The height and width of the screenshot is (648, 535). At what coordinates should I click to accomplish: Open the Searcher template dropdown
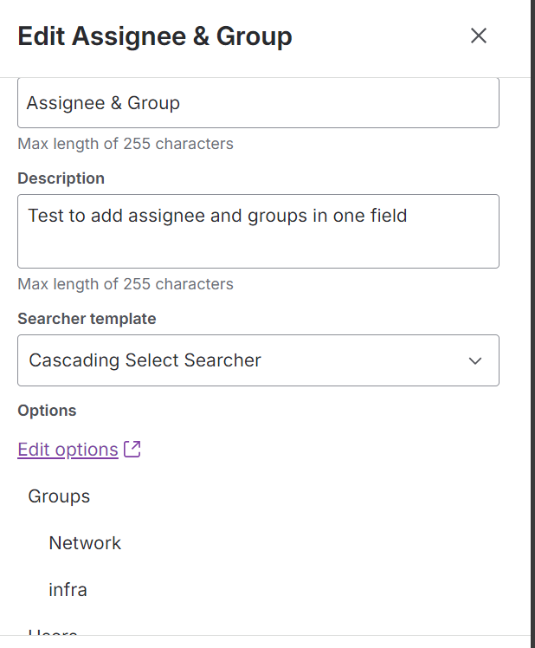(258, 360)
